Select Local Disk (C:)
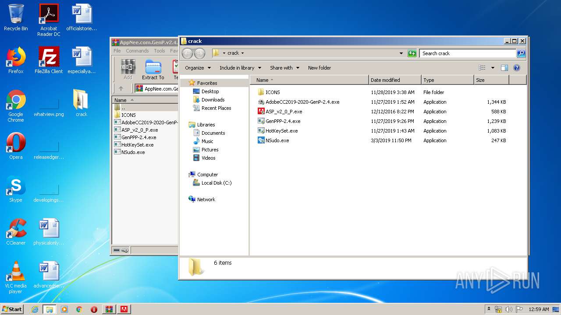 216,183
